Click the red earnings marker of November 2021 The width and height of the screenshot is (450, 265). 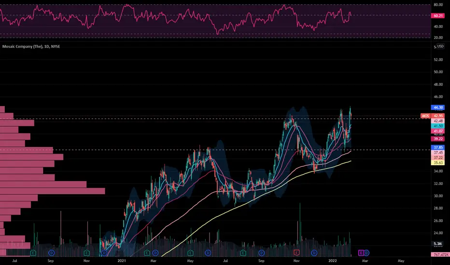[296, 252]
